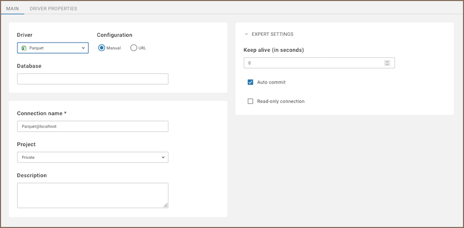Open the Driver dropdown arrow
This screenshot has height=228, width=464.
[x=83, y=48]
